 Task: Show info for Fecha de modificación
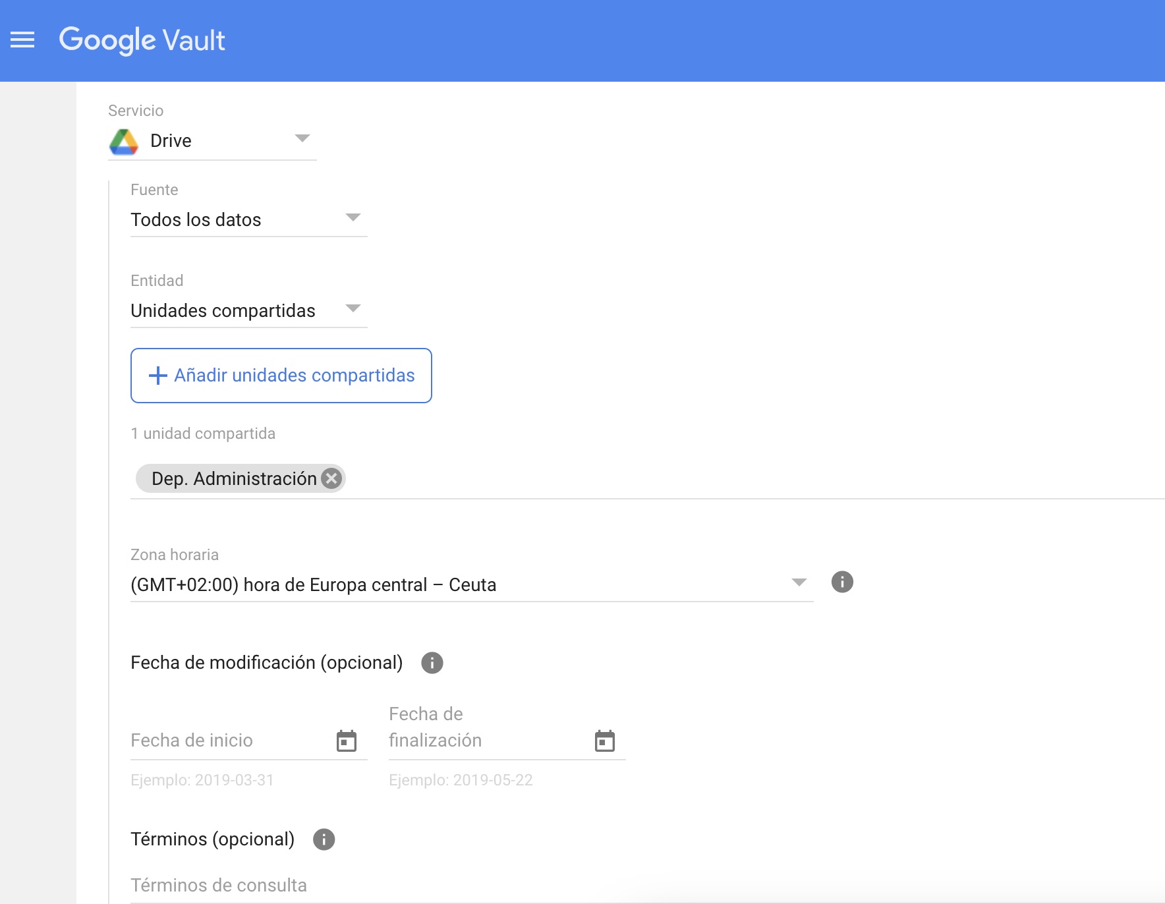(x=432, y=663)
